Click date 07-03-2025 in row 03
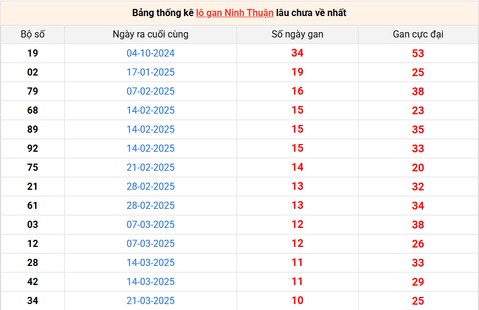479x310 pixels. [151, 224]
